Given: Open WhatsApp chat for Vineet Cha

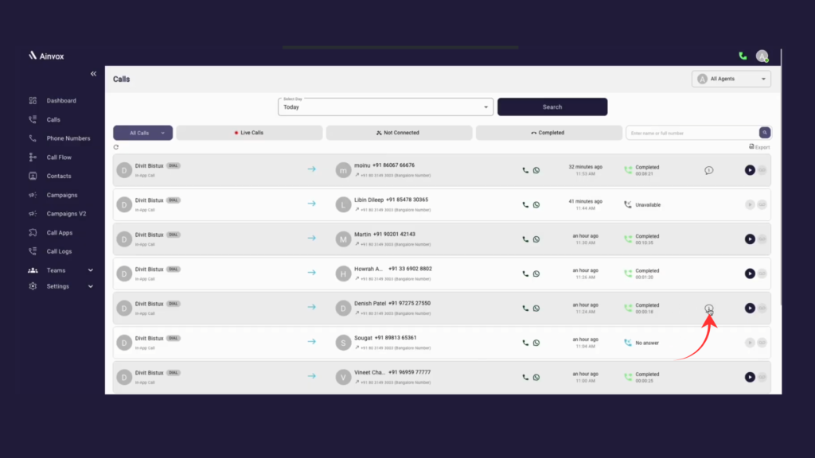Looking at the screenshot, I should point(536,377).
